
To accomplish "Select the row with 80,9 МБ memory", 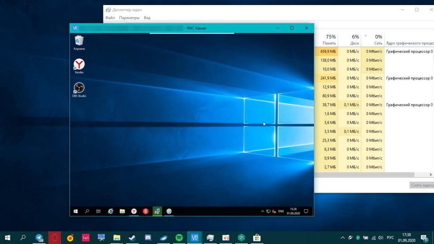I will [x=374, y=96].
